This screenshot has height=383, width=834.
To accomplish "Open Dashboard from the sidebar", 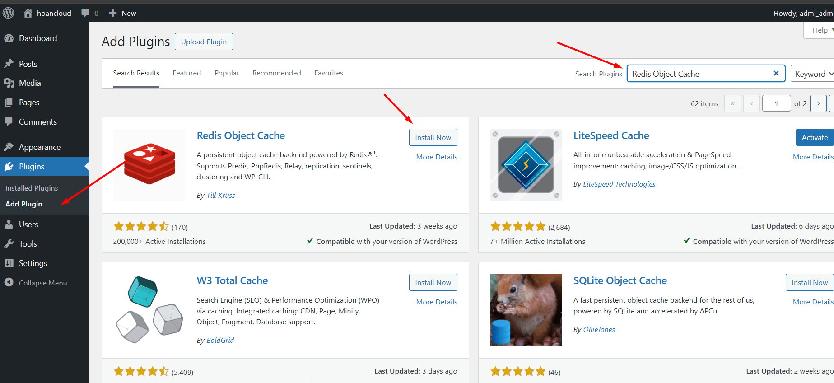I will pos(38,38).
